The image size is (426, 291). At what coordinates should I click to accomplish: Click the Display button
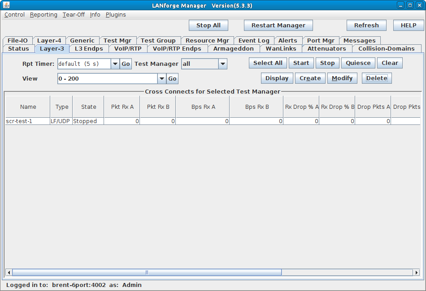(x=277, y=78)
